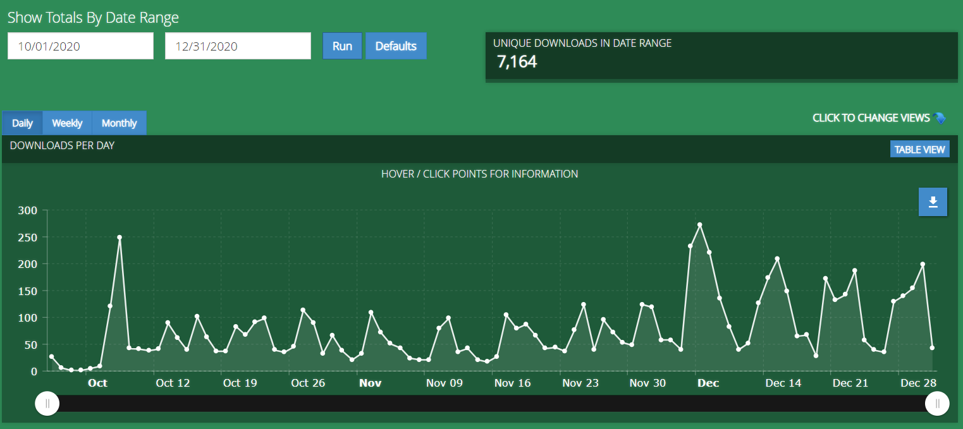
Task: Pick the mid-December peak point near 200
Action: click(777, 259)
